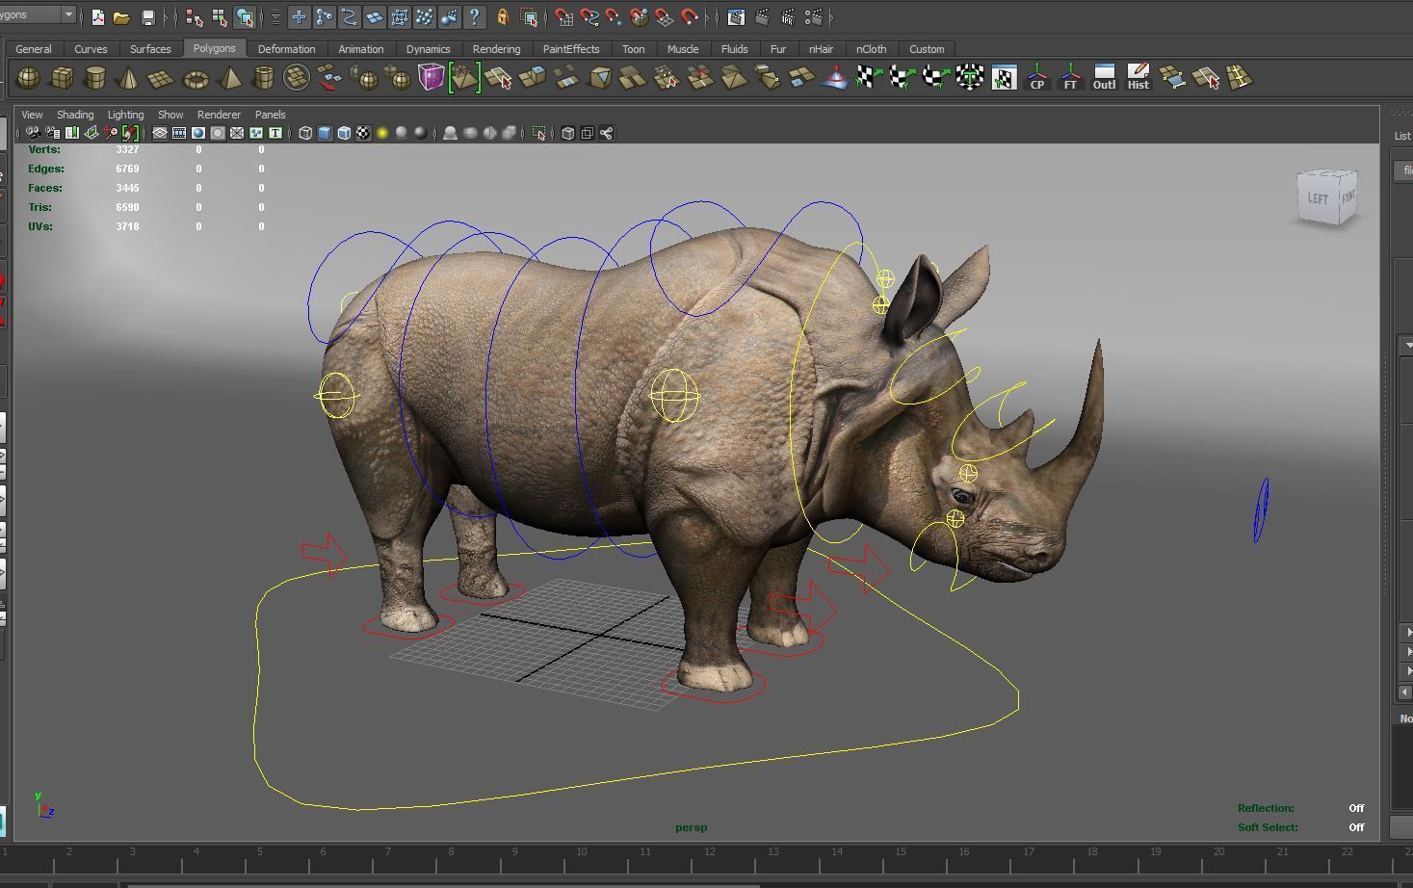Click frame 10 on the time slider
Image resolution: width=1413 pixels, height=888 pixels.
pyautogui.click(x=582, y=851)
